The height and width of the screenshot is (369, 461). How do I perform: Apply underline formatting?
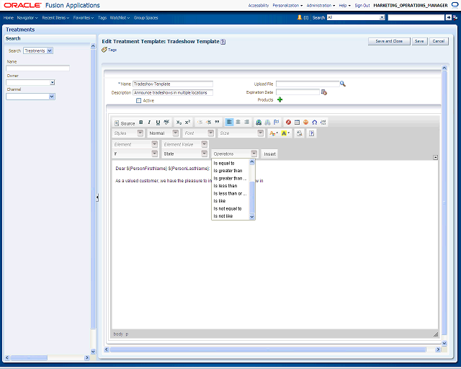coord(158,123)
